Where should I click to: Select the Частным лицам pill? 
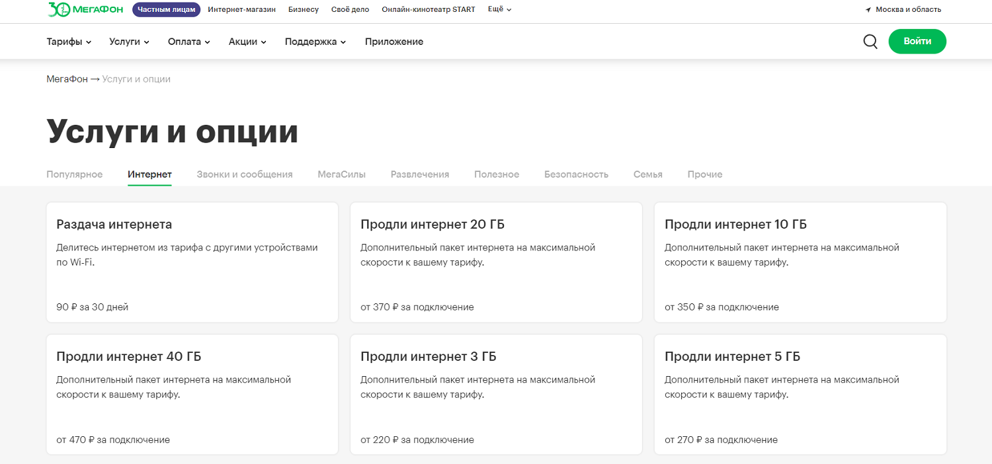pos(167,9)
